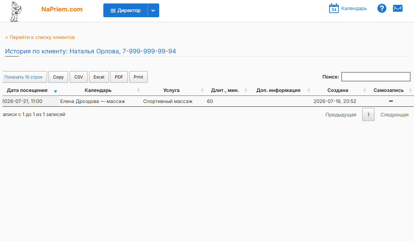Export table using the PDF button
The image size is (414, 241).
119,77
